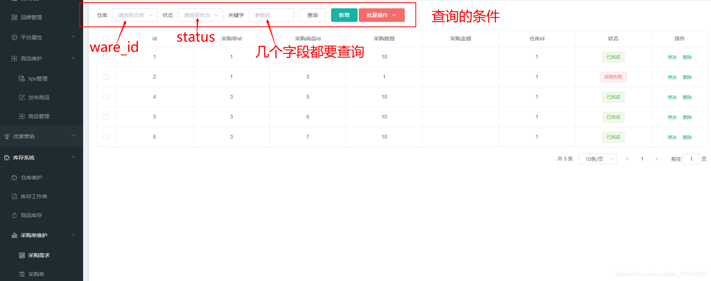Collapse the 商品维护 menu chevron
The image size is (711, 281).
[x=73, y=58]
